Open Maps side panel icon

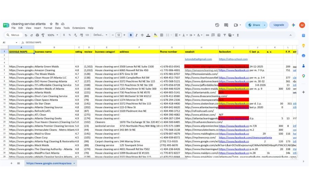click(304, 76)
